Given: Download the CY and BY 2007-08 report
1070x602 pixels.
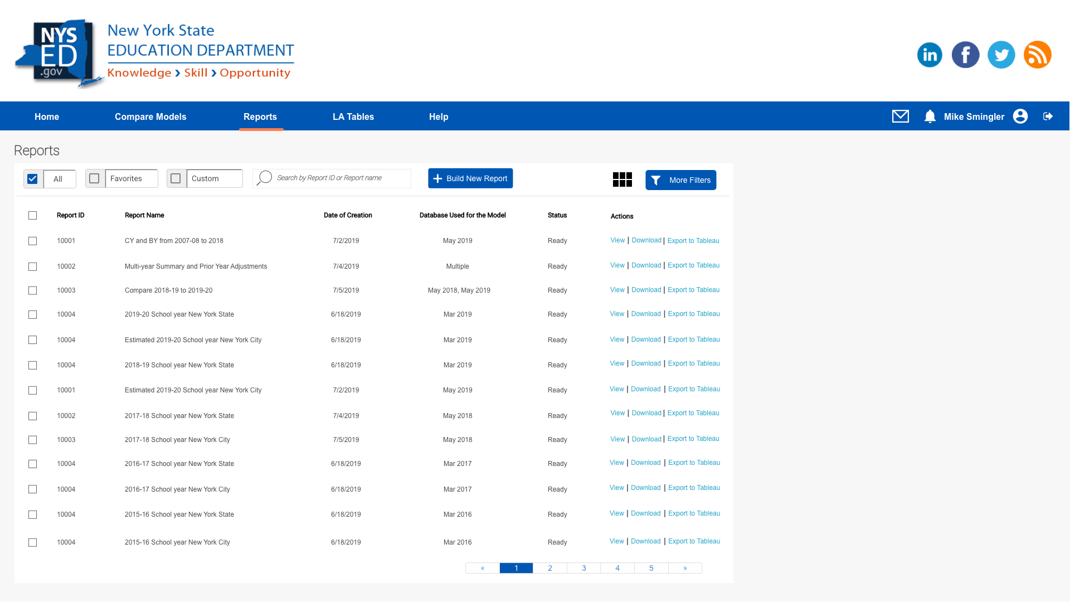Looking at the screenshot, I should coord(646,240).
